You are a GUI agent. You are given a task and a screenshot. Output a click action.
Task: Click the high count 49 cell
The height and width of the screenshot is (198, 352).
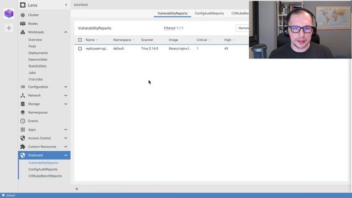(x=226, y=48)
